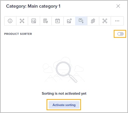Open the category image tab icon
This screenshot has width=128, height=113.
34,21
